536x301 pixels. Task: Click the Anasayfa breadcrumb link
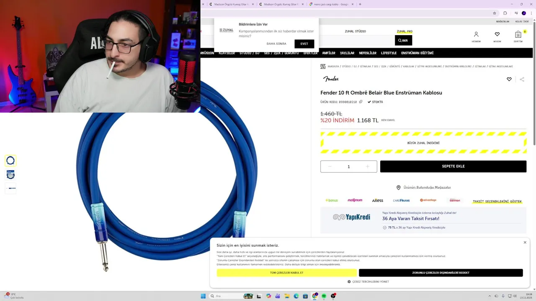333,66
